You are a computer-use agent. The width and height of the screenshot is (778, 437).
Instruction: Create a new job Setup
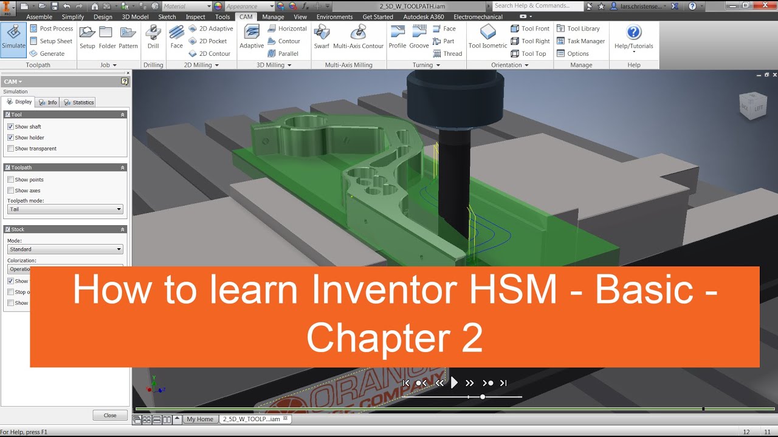click(88, 38)
